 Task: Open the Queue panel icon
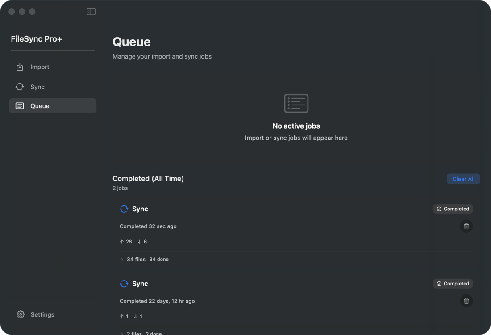[x=20, y=105]
